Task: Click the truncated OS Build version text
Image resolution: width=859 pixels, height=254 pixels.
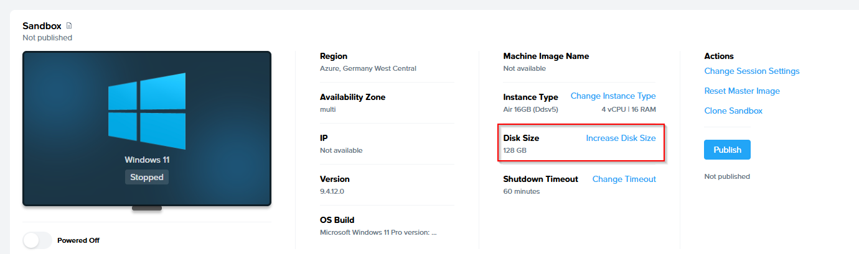Action: click(x=378, y=232)
